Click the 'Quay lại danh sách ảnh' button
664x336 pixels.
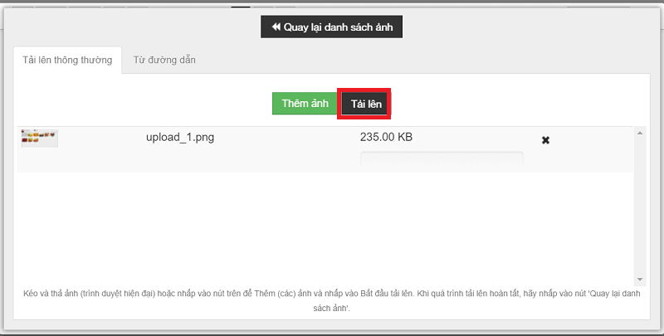point(331,27)
